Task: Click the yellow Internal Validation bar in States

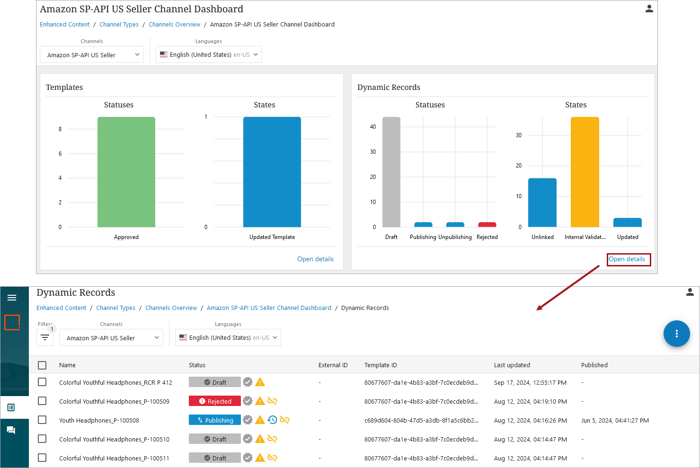Action: [x=585, y=173]
